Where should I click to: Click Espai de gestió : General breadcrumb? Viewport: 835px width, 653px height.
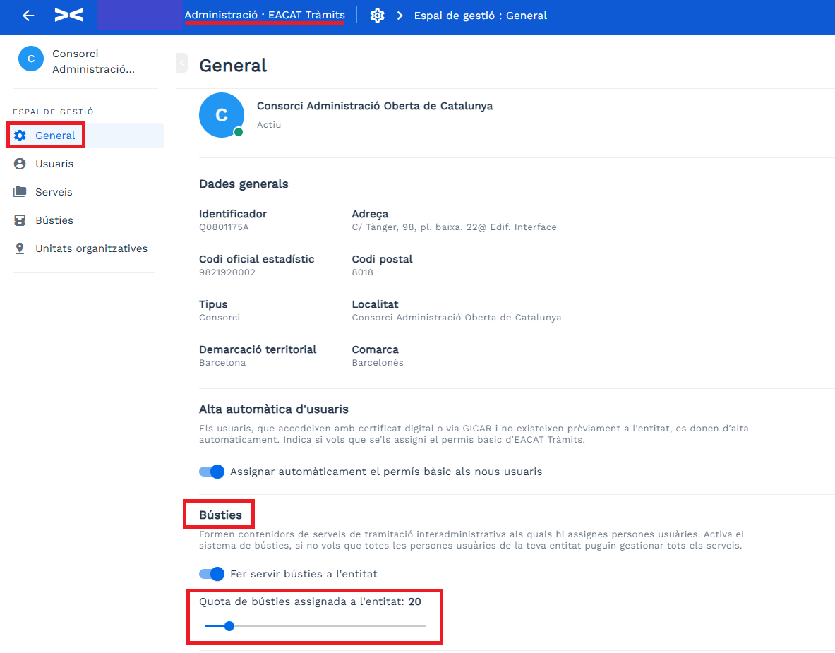(481, 16)
